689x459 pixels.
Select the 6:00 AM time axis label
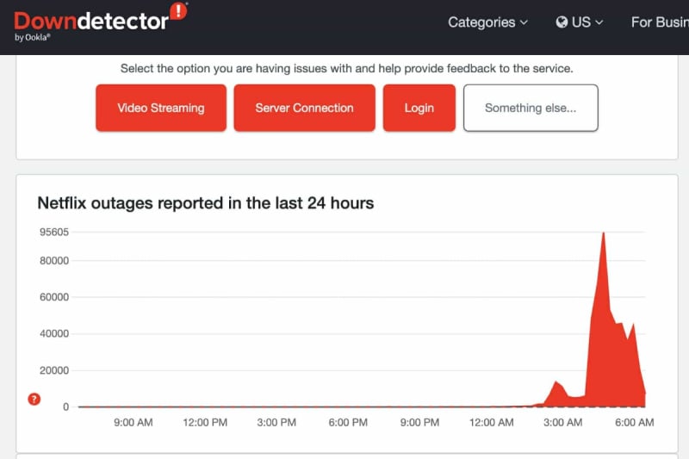pos(634,423)
